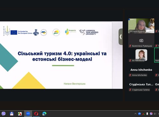Click M Plotnikova's profile picture tile
The image size is (159, 117).
(141, 55)
